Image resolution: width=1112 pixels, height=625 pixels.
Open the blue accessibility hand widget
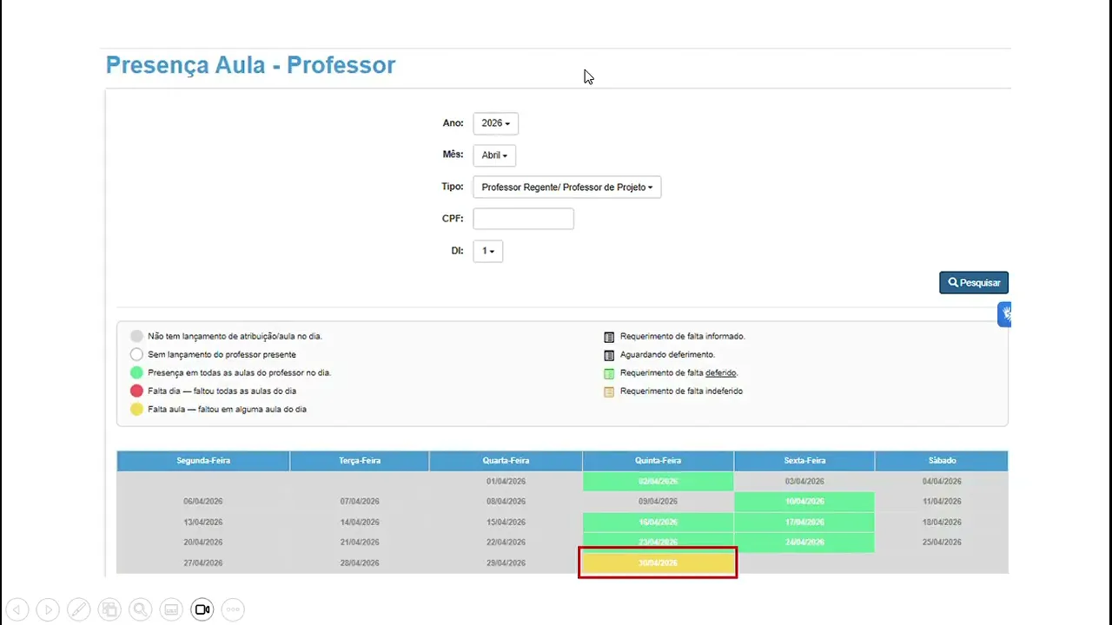point(1004,314)
